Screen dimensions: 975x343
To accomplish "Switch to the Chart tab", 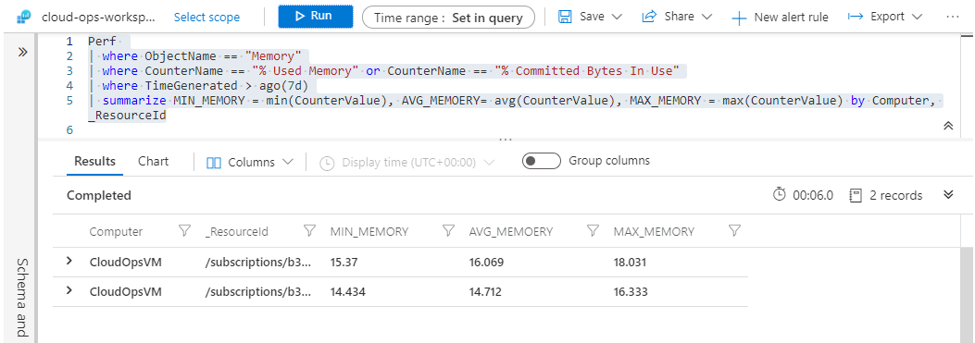I will pos(153,161).
